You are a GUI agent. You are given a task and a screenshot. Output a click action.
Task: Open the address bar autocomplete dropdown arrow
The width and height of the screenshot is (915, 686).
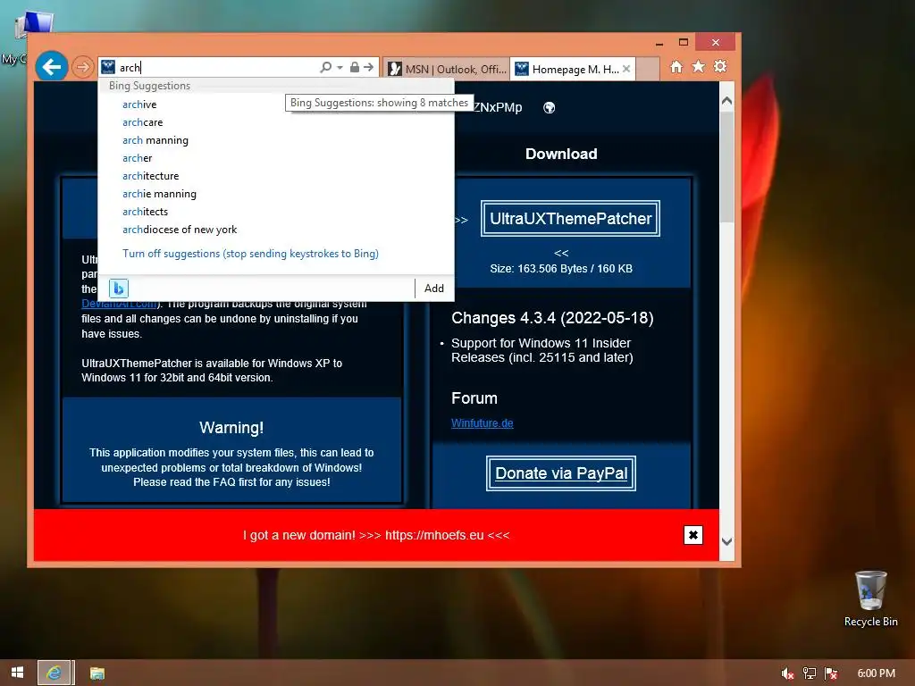point(340,68)
